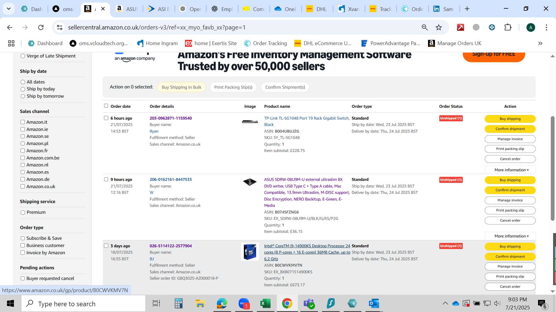Click Buy shipping for TP-Link order

tap(510, 119)
